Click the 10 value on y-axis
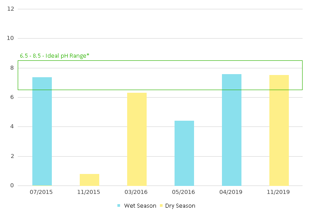311x221 pixels. tap(11, 38)
